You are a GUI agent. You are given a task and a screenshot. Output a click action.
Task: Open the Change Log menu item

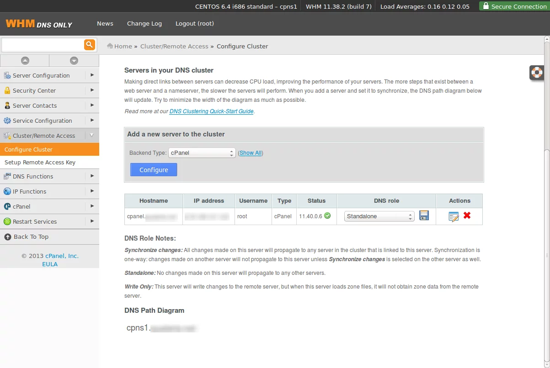click(x=144, y=24)
